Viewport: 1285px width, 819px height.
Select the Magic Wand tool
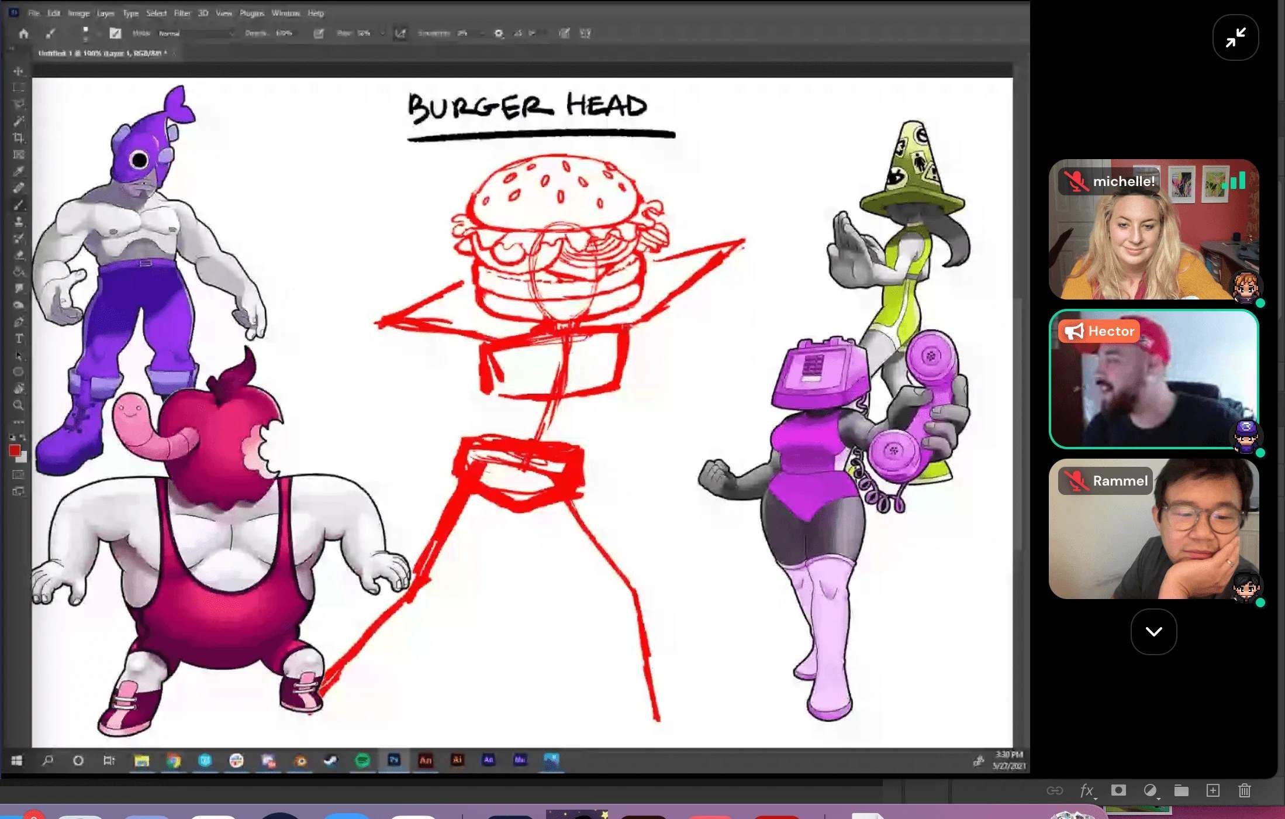(x=19, y=121)
